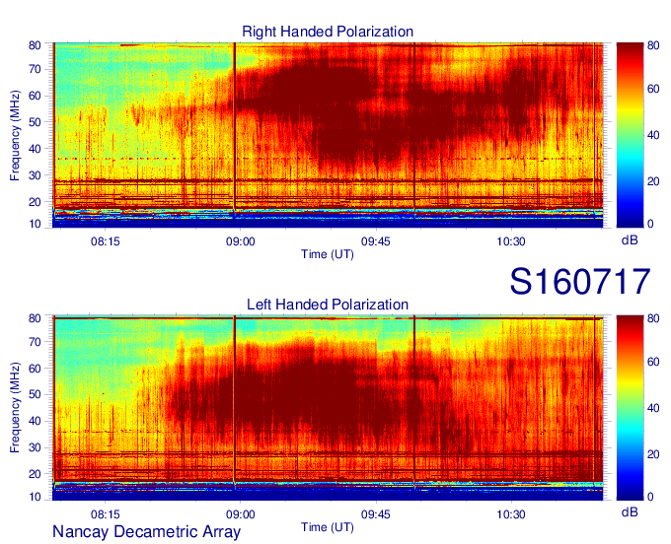Viewport: 671px width, 544px height.
Task: Click the 10:30 tick under Right Handed plot
Action: pyautogui.click(x=511, y=241)
